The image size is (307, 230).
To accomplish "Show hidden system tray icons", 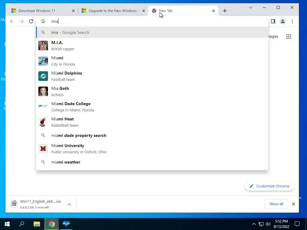I will pyautogui.click(x=254, y=224).
